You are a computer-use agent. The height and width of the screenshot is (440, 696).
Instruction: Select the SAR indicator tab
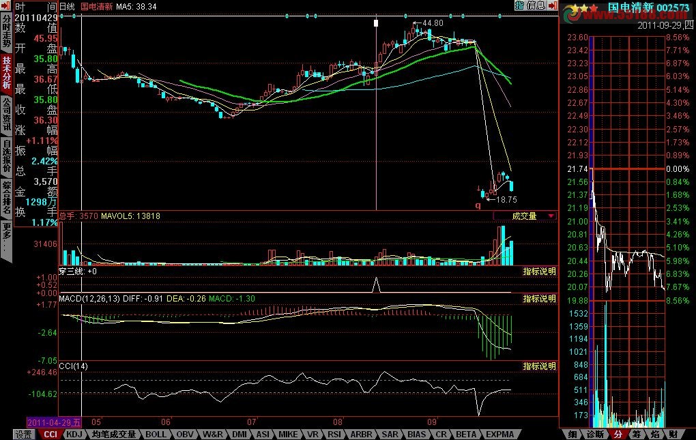(390, 435)
